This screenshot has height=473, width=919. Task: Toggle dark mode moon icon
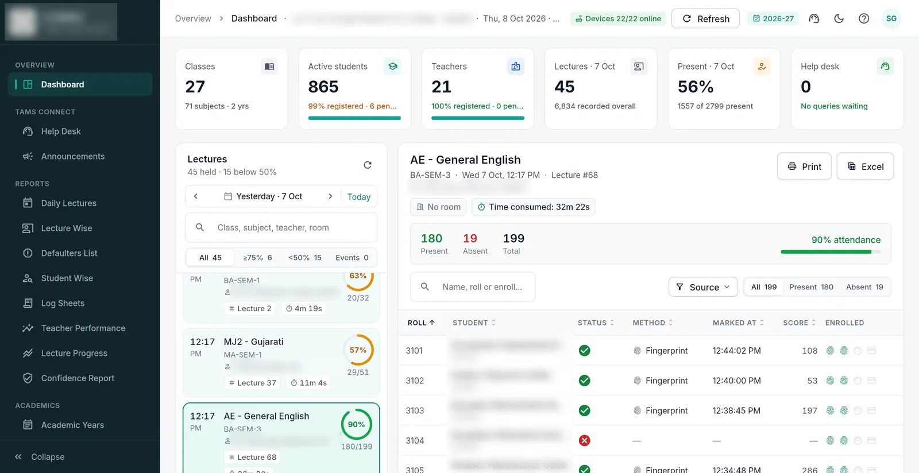tap(839, 18)
